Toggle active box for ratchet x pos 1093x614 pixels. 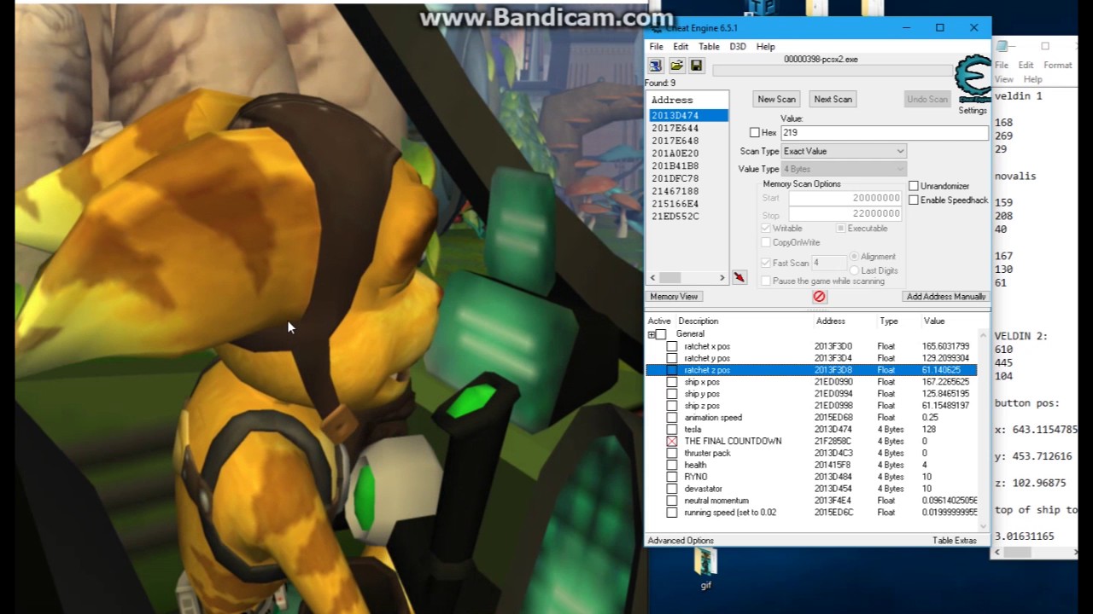pyautogui.click(x=672, y=346)
